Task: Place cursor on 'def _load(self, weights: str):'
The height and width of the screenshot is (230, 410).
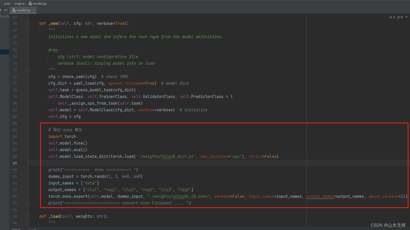Action: tap(74, 216)
